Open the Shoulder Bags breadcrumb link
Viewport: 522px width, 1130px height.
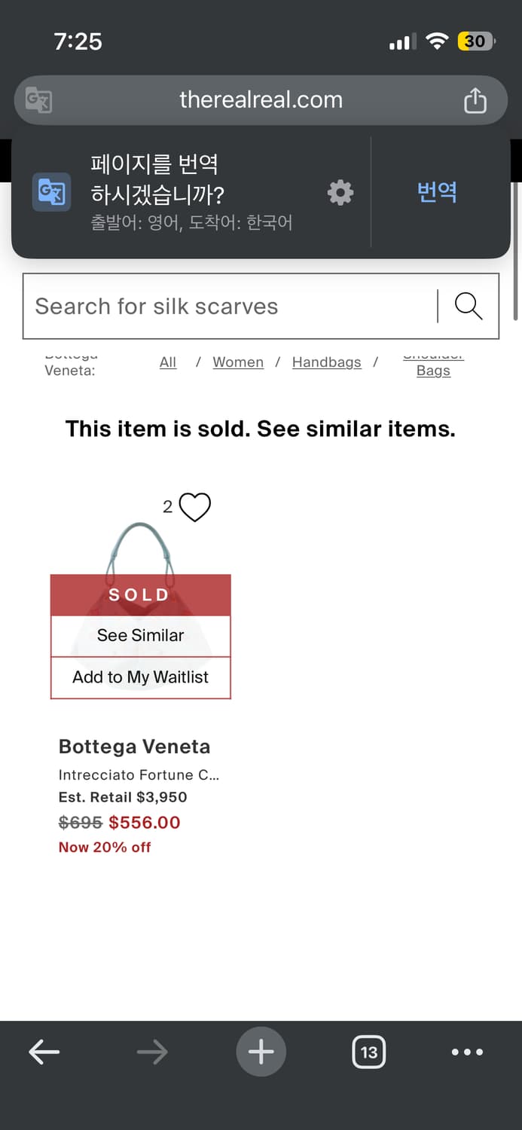tap(433, 369)
